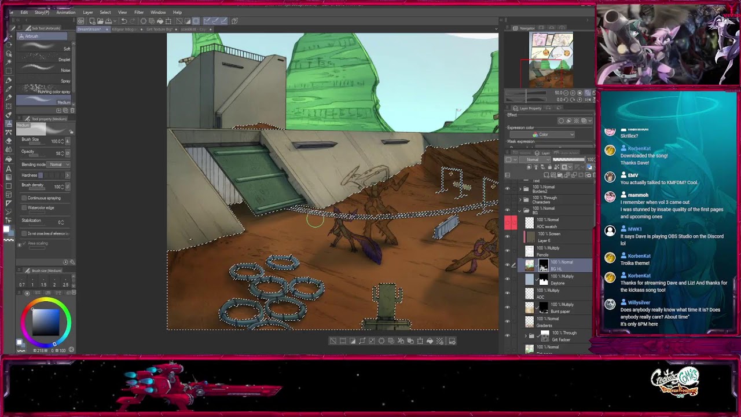Screen dimensions: 741x417
Task: Open the Animation menu
Action: pyautogui.click(x=65, y=12)
